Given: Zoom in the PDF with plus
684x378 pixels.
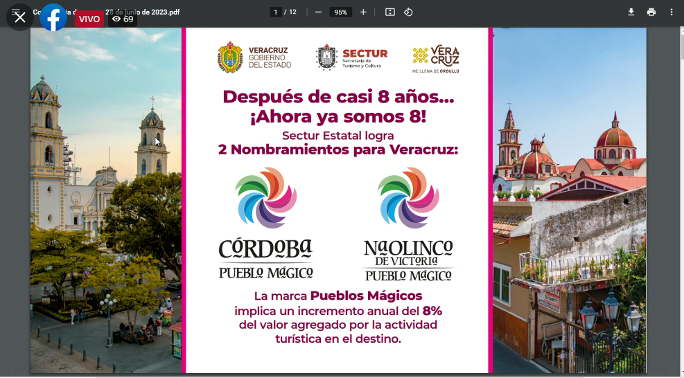Looking at the screenshot, I should [363, 12].
